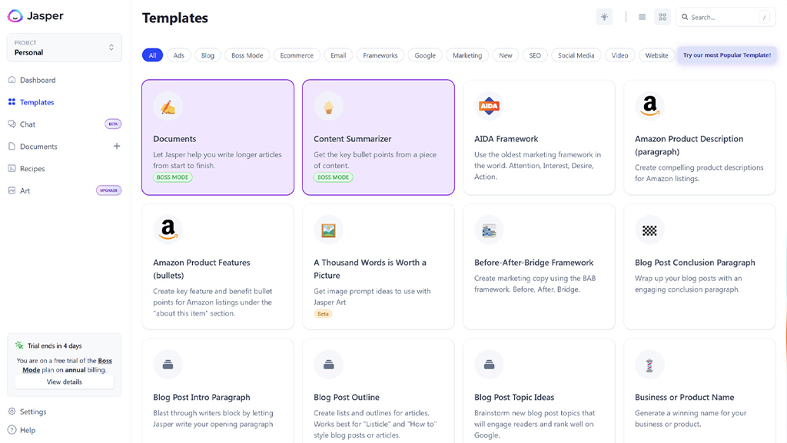Switch to grid view layout
787x443 pixels.
coord(662,17)
